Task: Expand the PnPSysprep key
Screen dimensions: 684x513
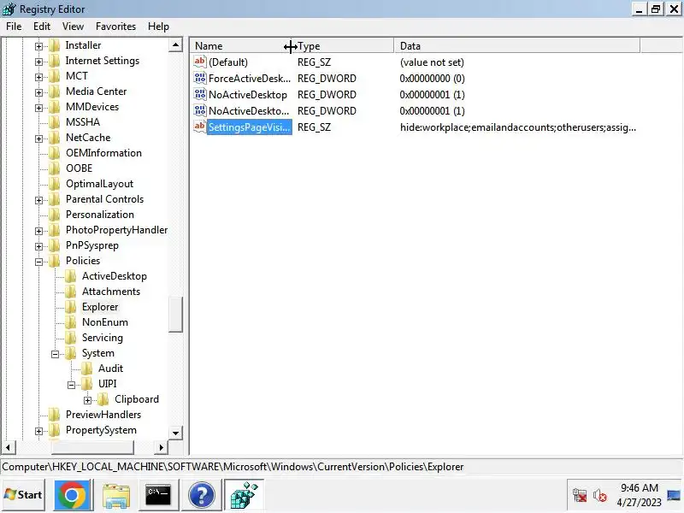Action: (x=38, y=246)
